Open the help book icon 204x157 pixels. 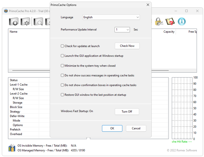[x=170, y=21]
